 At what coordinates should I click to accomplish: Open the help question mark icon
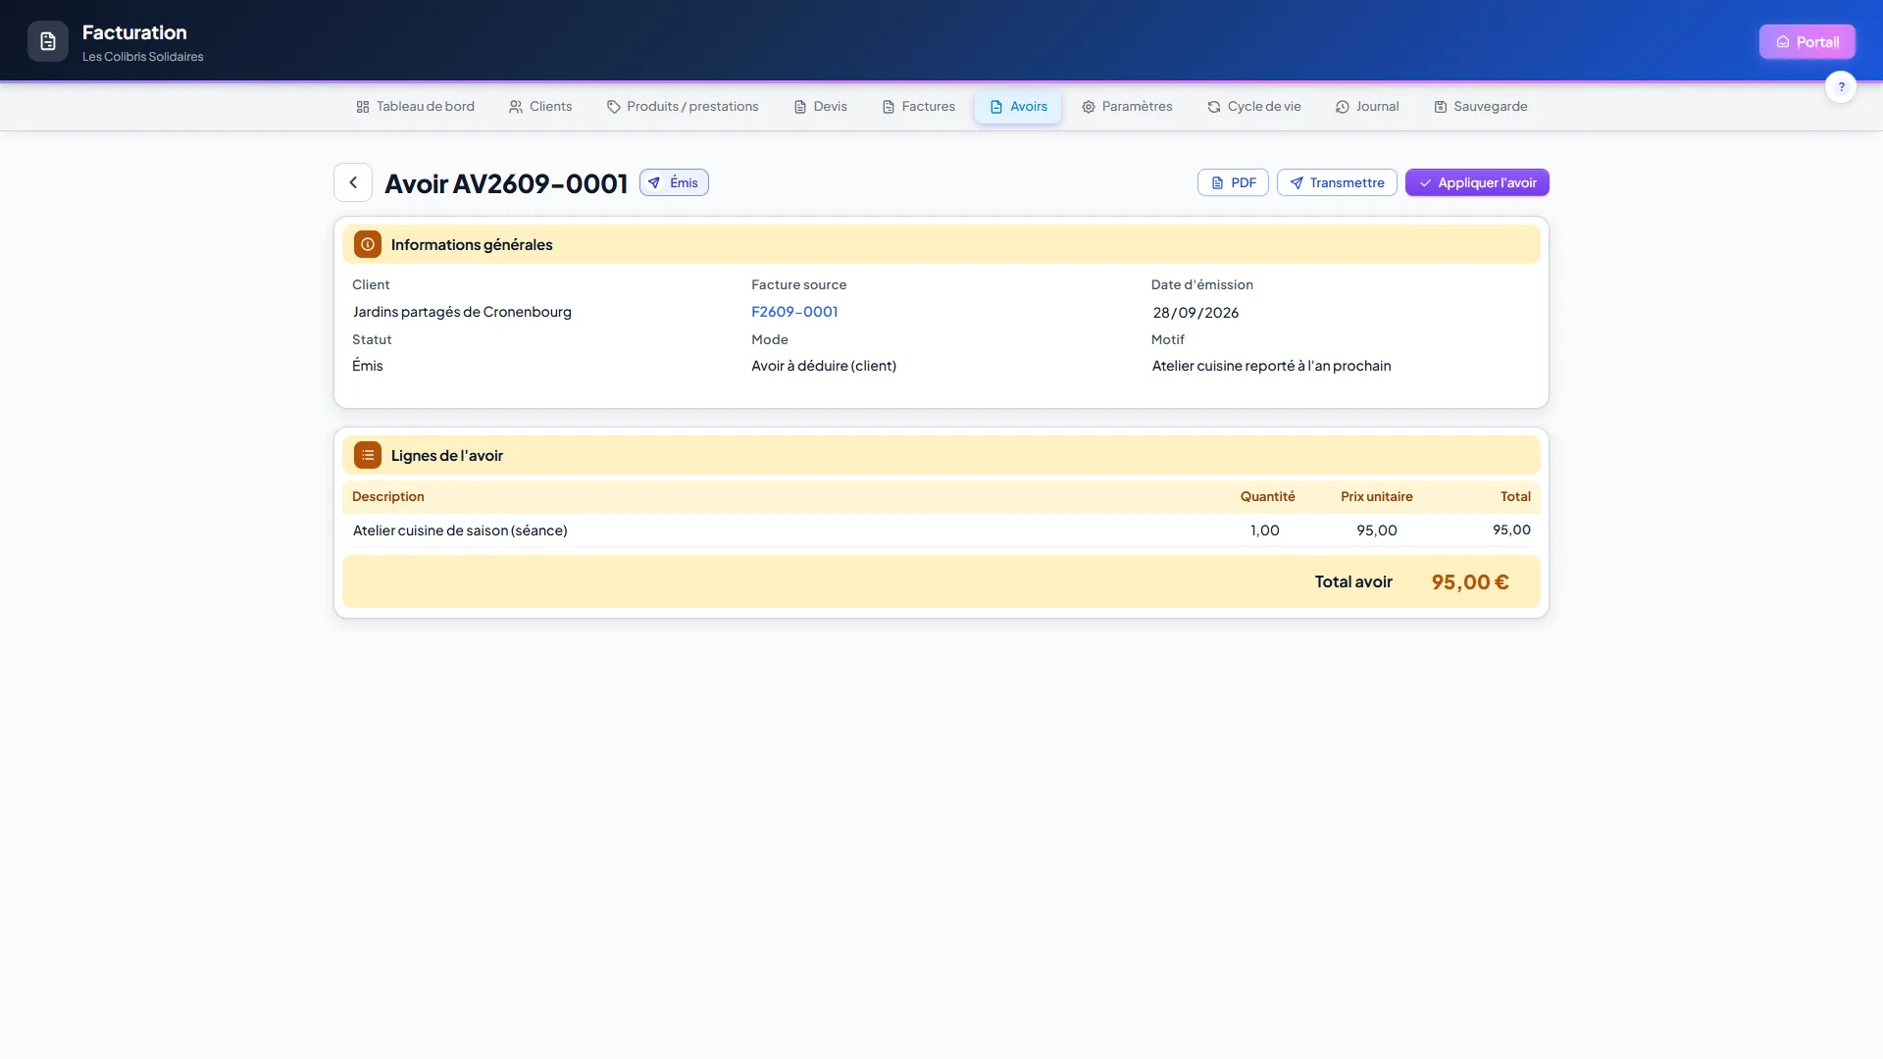click(1841, 87)
